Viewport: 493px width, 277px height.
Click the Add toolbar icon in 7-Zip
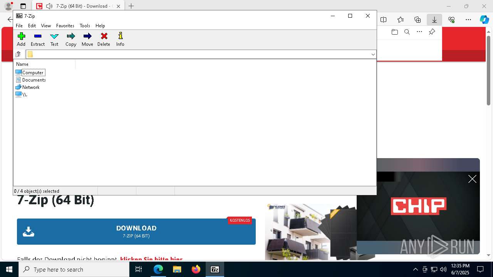pos(21,39)
